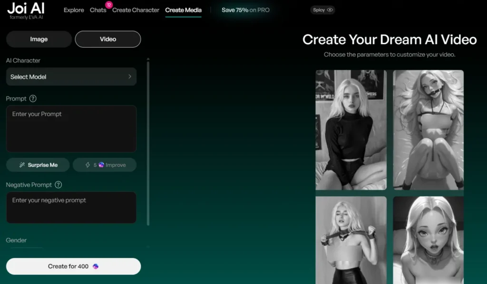Click the magic wand icon on Surprise Me

[22, 165]
